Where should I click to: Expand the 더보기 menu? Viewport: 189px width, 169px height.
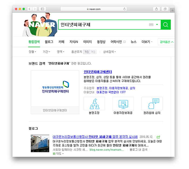click(147, 42)
